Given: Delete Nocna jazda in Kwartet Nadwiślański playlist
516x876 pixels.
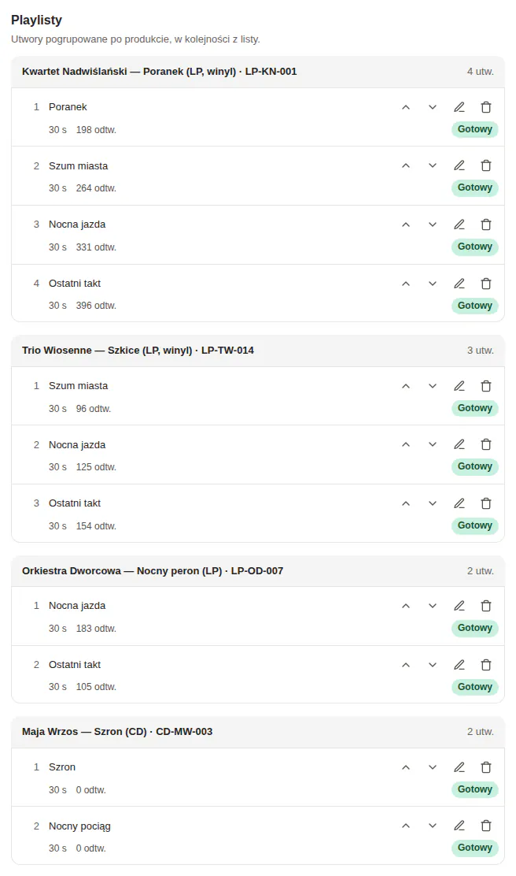Looking at the screenshot, I should pos(486,225).
